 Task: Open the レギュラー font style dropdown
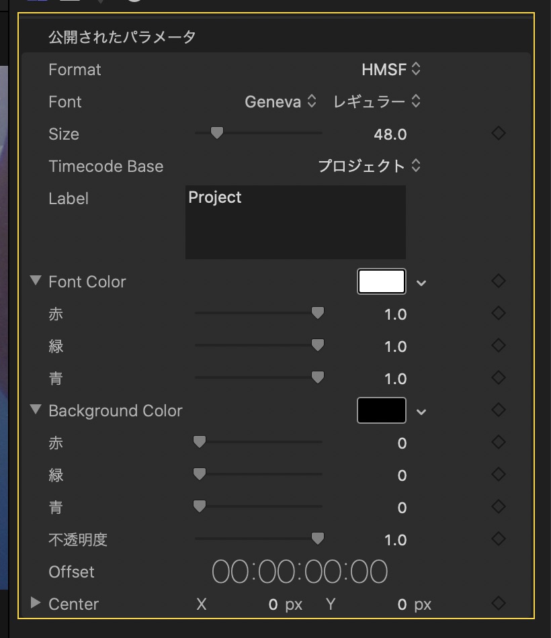pos(376,101)
